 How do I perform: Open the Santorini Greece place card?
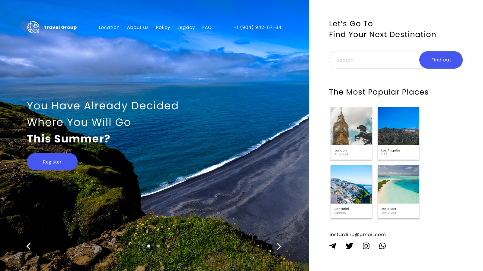coord(351,192)
